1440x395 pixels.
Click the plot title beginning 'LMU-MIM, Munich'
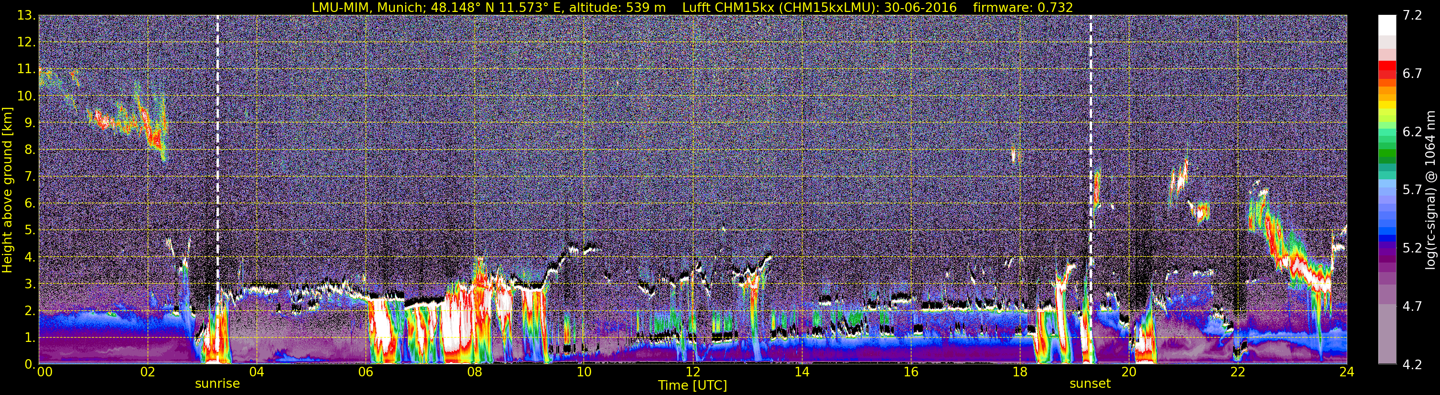[x=692, y=7]
